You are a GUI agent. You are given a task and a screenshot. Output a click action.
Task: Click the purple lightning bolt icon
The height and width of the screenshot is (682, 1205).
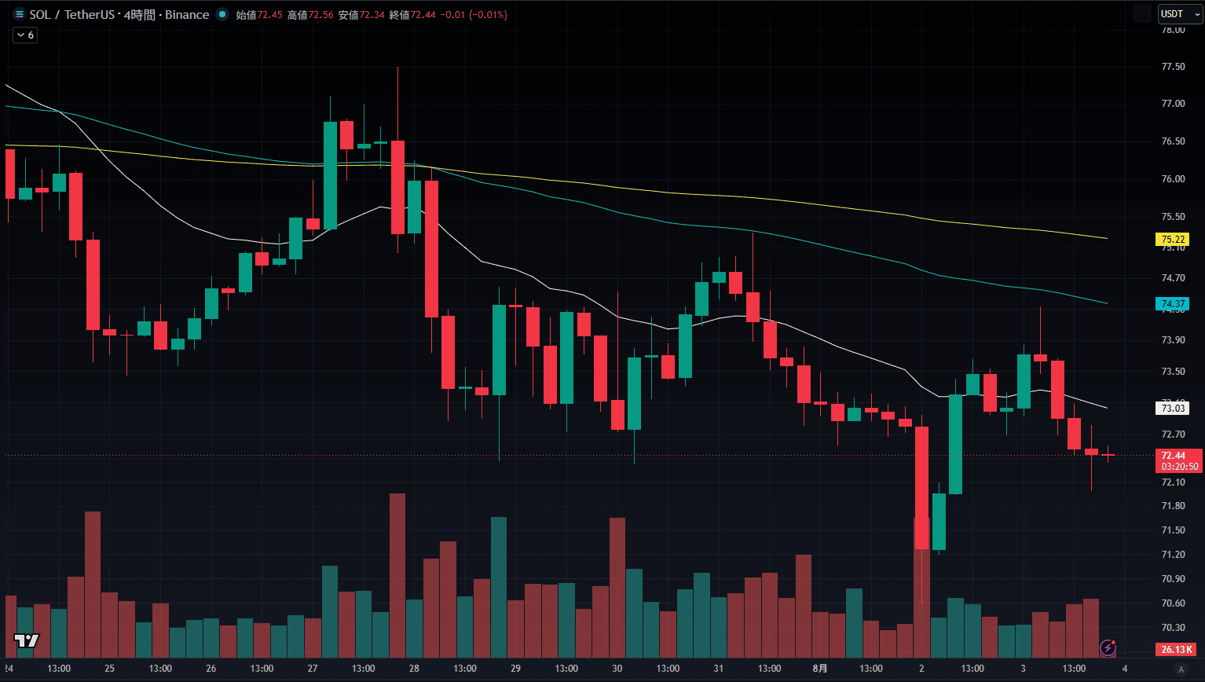1108,648
